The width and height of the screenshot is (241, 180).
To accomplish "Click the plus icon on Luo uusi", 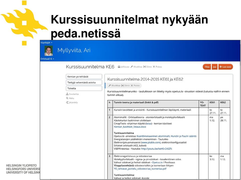I will (x=221, y=67).
